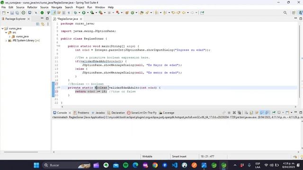Click the Open Type toolbar icon
Viewport: 303px width, 170px height.
click(142, 13)
